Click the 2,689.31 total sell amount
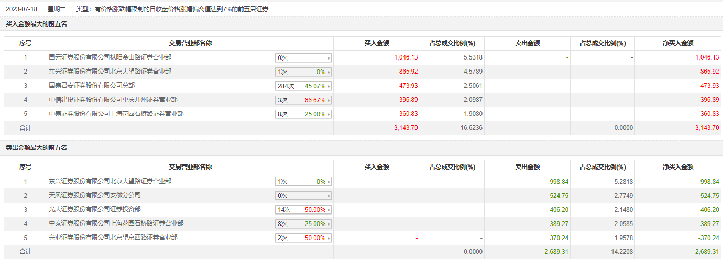The width and height of the screenshot is (723, 261). click(x=557, y=252)
